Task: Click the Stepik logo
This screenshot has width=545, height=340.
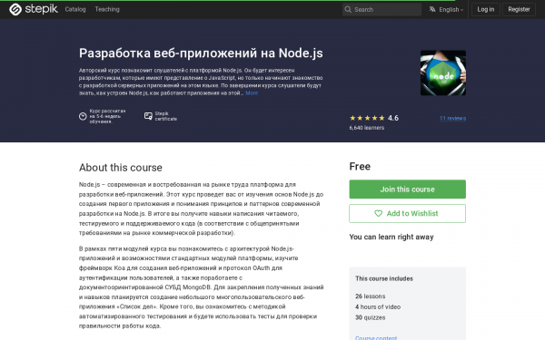Action: 34,9
